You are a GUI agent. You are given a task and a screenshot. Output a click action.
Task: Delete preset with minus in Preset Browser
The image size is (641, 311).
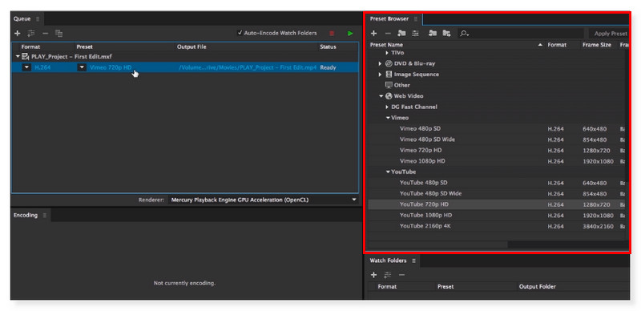pyautogui.click(x=389, y=34)
